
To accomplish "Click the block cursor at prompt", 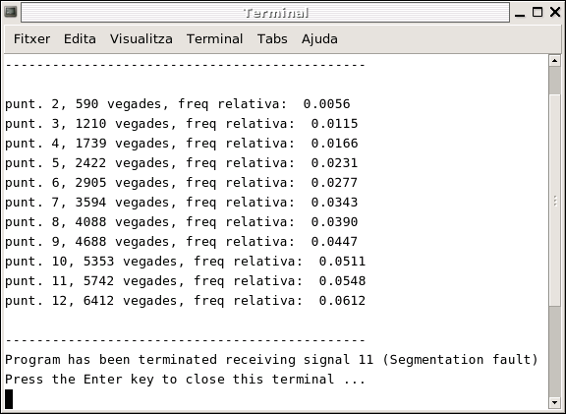I will [9, 399].
